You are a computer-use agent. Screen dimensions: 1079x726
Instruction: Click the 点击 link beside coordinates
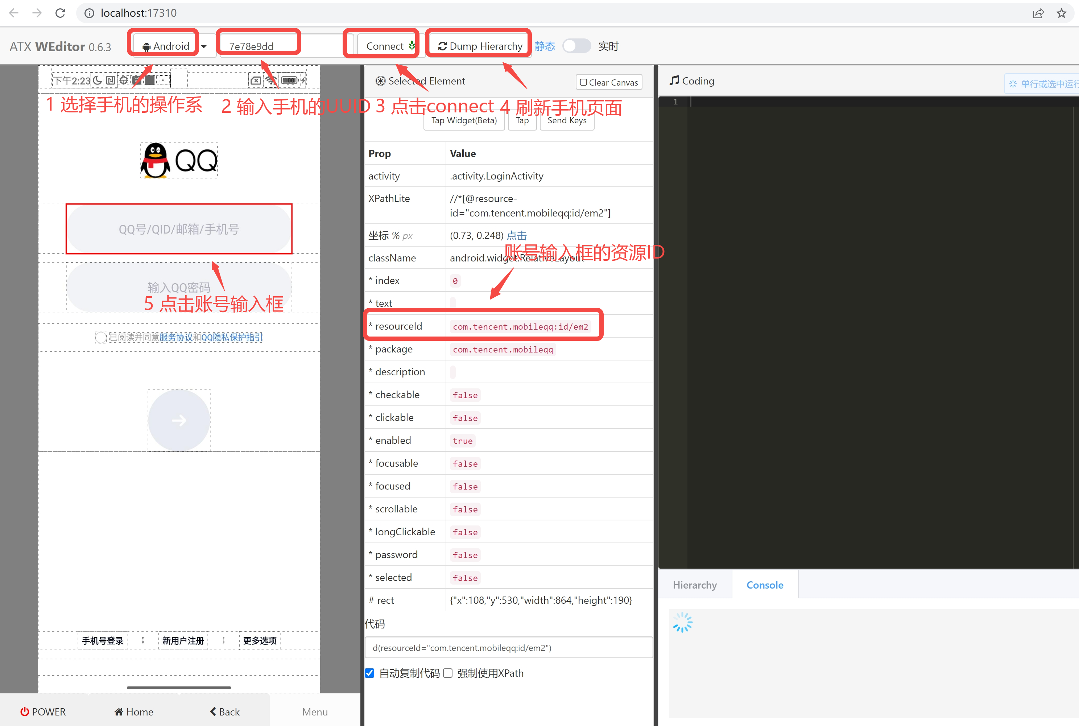517,235
